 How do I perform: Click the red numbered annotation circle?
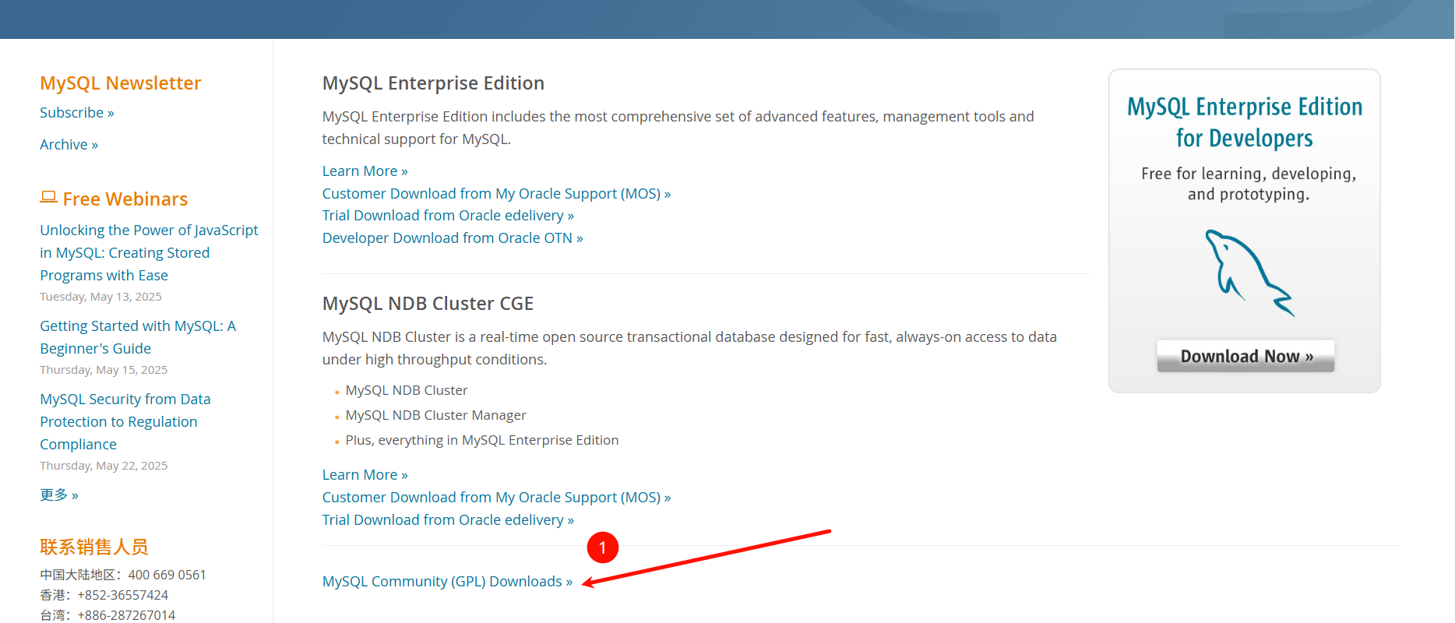click(602, 547)
